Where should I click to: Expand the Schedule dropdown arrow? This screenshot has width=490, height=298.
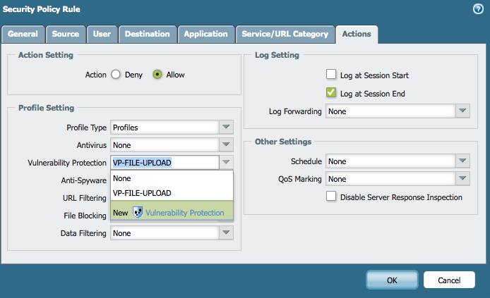[x=462, y=161]
